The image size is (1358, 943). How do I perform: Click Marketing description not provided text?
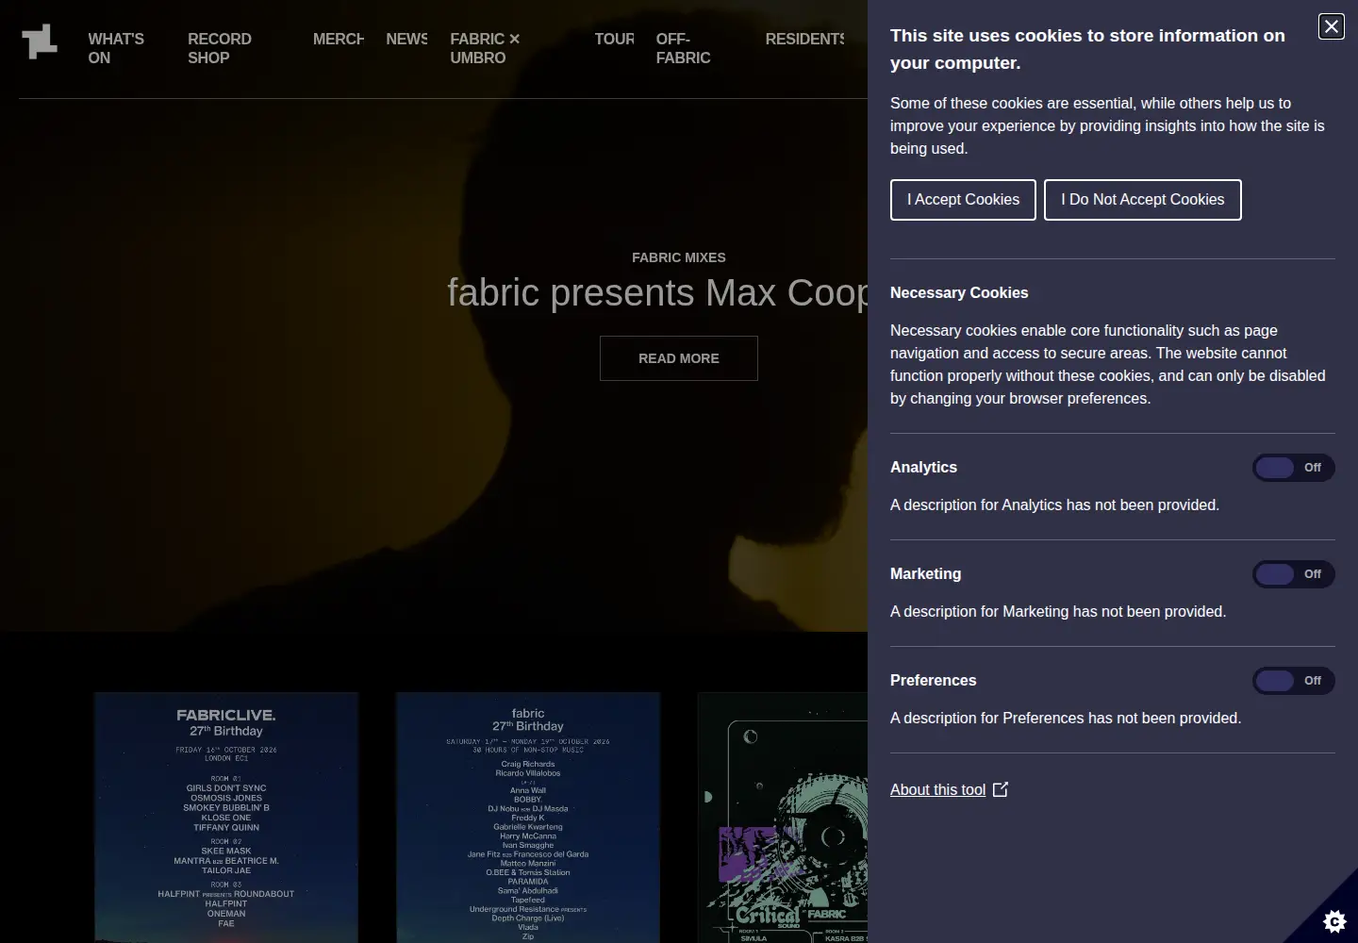coord(1058,612)
